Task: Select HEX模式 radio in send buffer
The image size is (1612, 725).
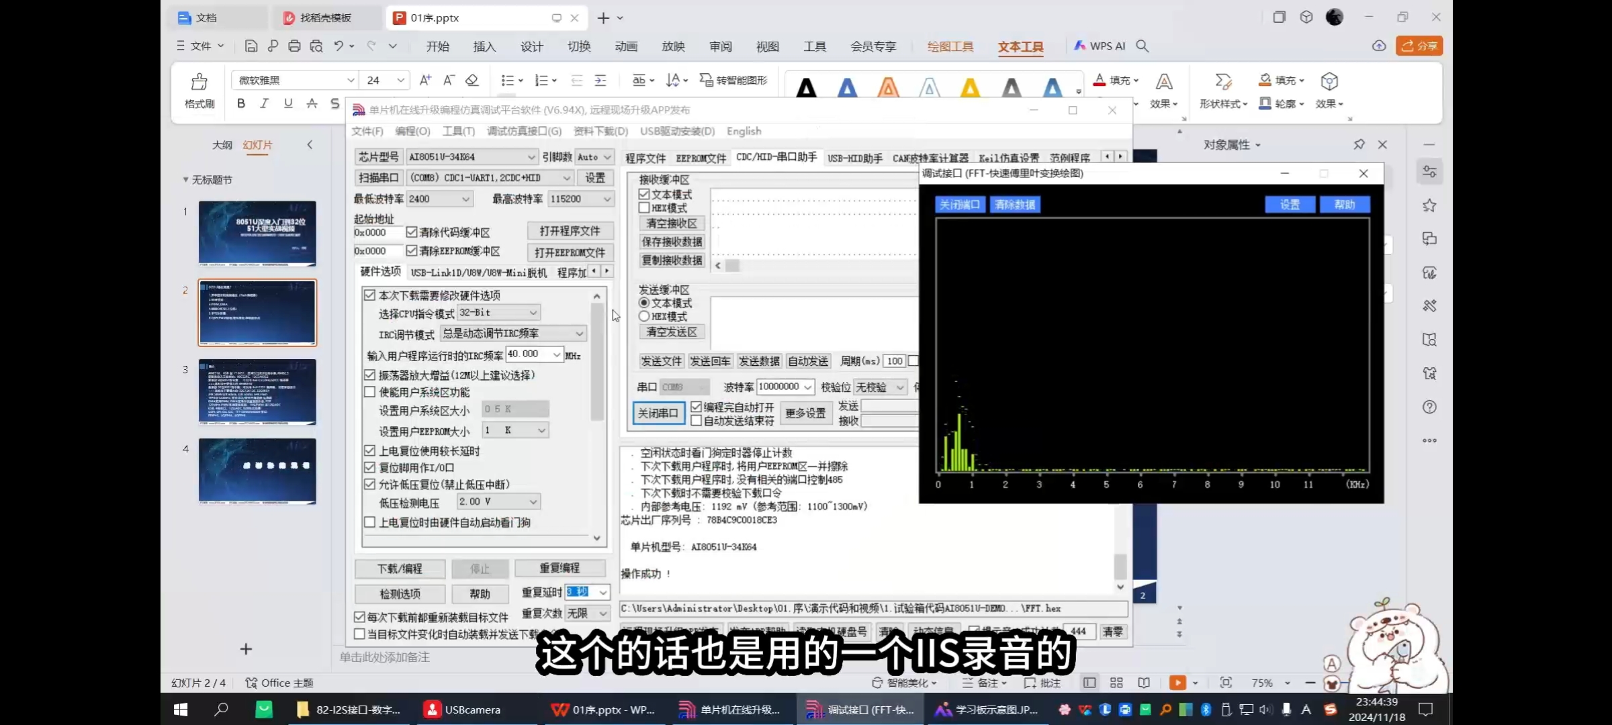Action: pos(644,316)
